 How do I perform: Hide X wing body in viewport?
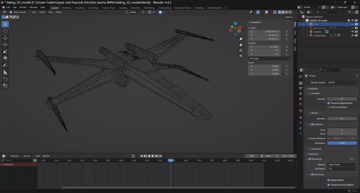point(352,35)
